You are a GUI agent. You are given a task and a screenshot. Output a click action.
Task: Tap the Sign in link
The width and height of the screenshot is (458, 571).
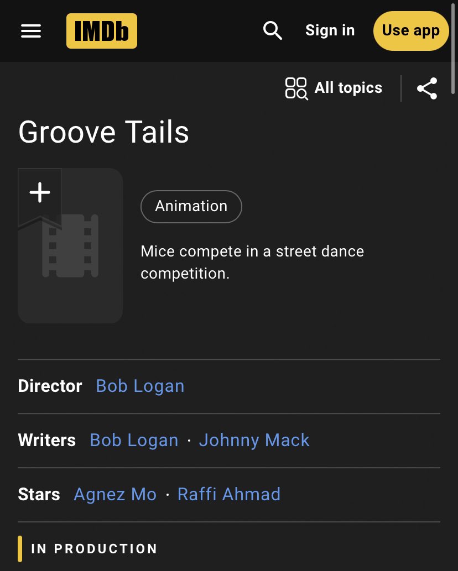coord(330,30)
